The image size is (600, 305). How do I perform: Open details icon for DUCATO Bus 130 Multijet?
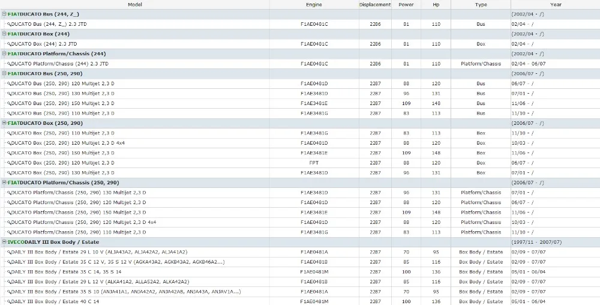9,94
